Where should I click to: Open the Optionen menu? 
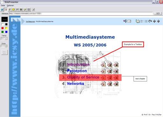pyautogui.click(x=10, y=5)
